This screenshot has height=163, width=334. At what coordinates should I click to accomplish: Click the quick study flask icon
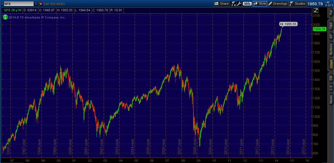pos(234,4)
